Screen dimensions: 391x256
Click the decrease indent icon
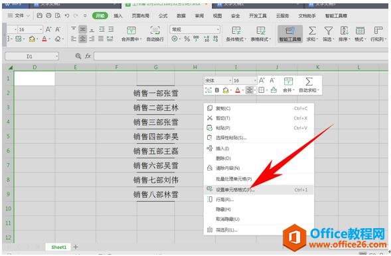102,29
